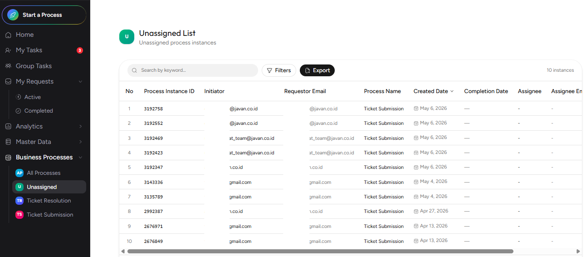
Task: Select Ticket Submission in sidebar
Action: point(49,215)
